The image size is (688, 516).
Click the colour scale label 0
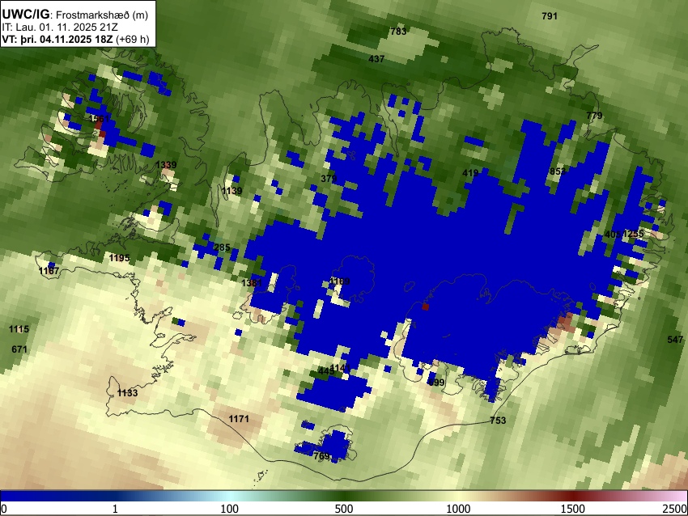(x=4, y=509)
